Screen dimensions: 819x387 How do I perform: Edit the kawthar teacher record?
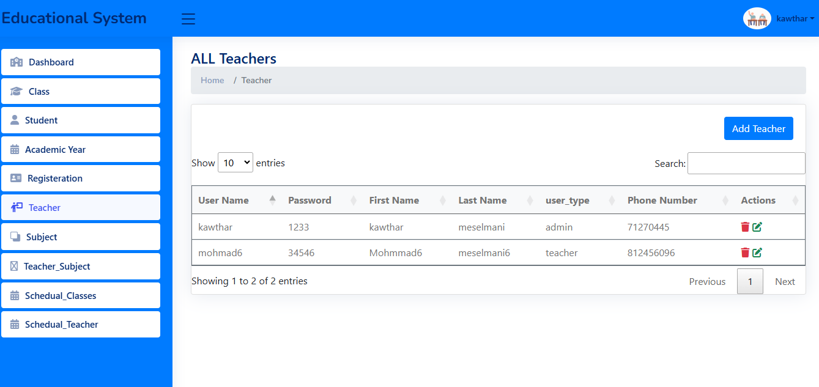pyautogui.click(x=757, y=227)
